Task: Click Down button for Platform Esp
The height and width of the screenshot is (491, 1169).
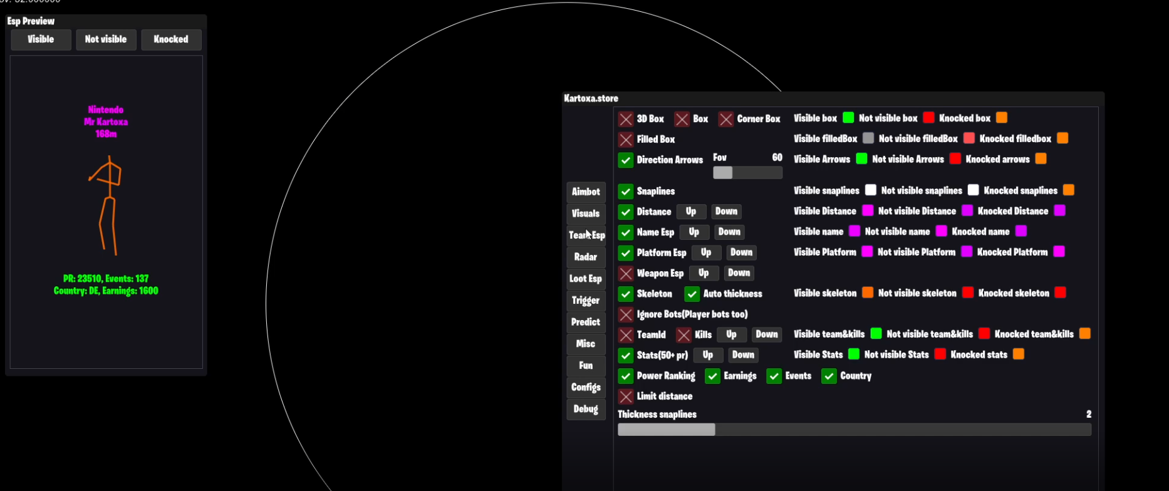Action: [x=741, y=252]
